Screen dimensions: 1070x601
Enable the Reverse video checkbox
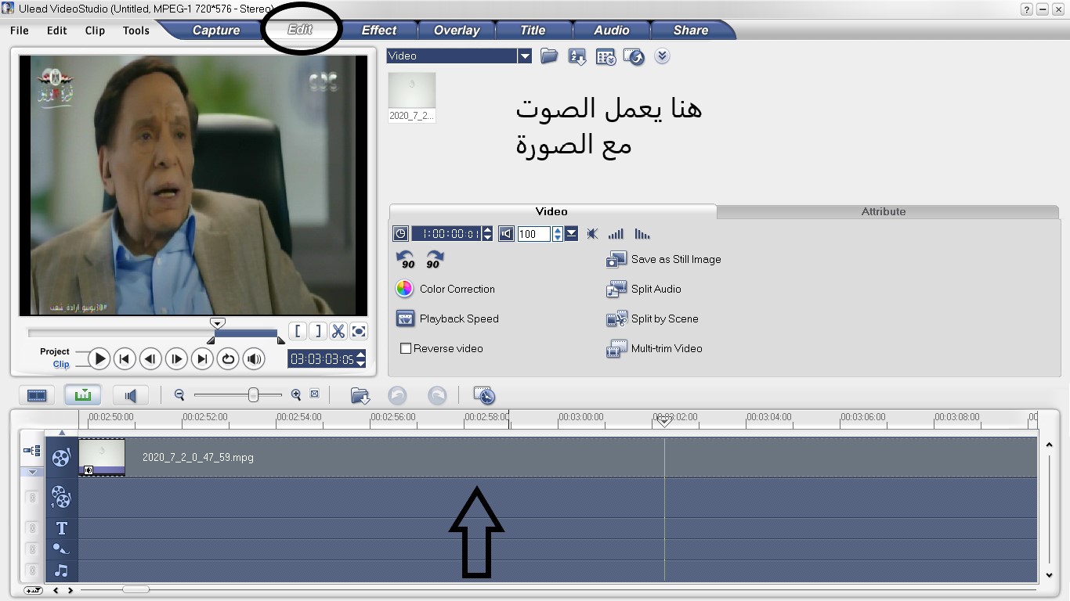pos(406,348)
